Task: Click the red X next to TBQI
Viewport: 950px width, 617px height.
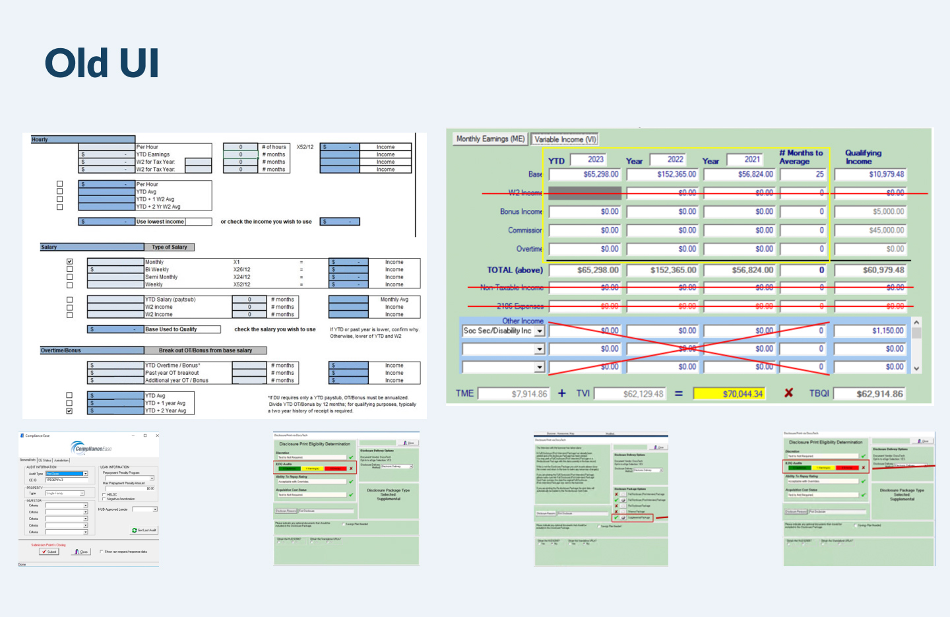Action: point(788,393)
